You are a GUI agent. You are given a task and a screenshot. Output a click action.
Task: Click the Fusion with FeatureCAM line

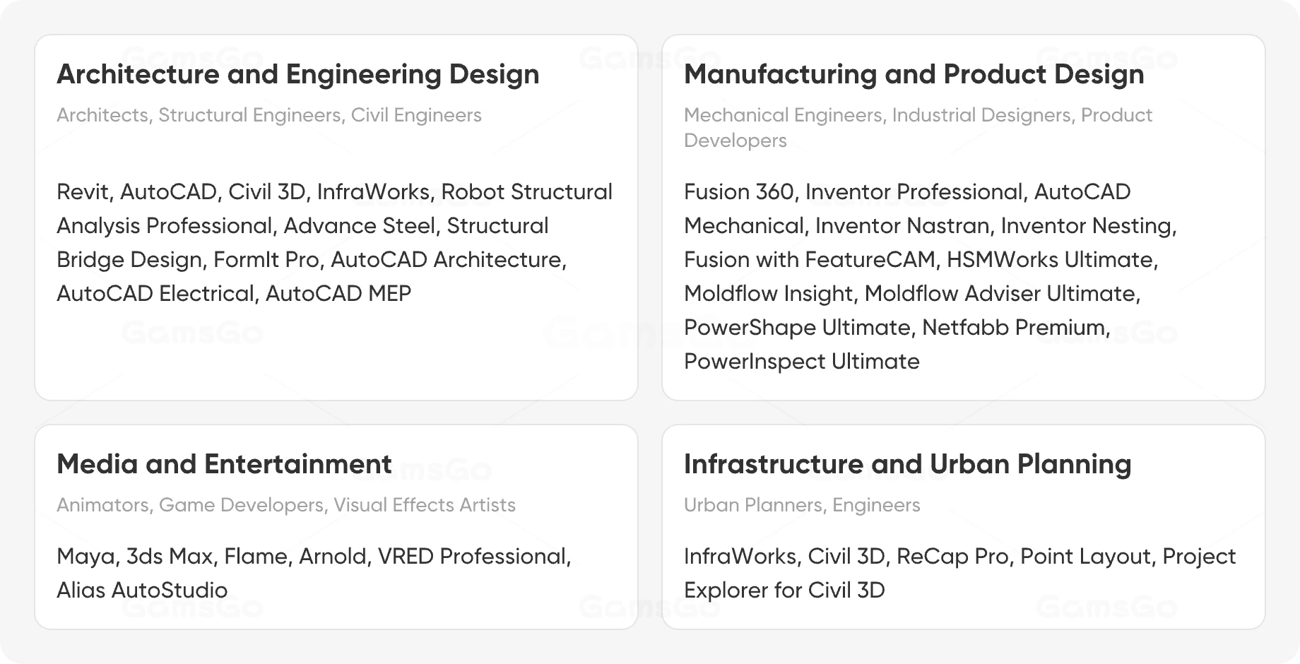(921, 260)
